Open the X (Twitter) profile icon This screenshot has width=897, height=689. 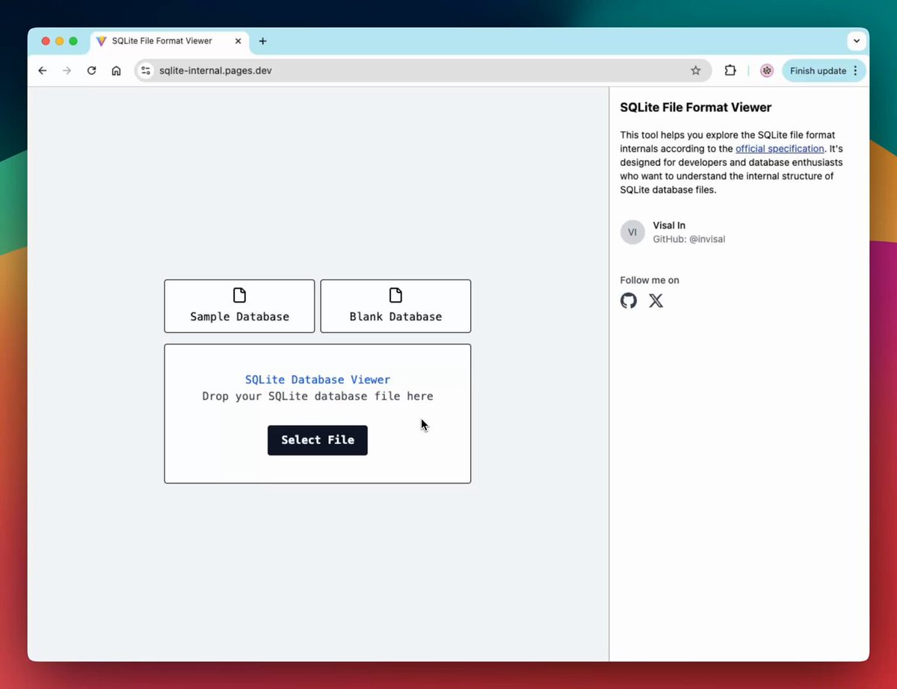click(656, 300)
